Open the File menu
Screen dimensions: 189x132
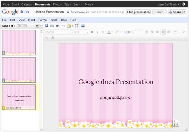(4, 20)
